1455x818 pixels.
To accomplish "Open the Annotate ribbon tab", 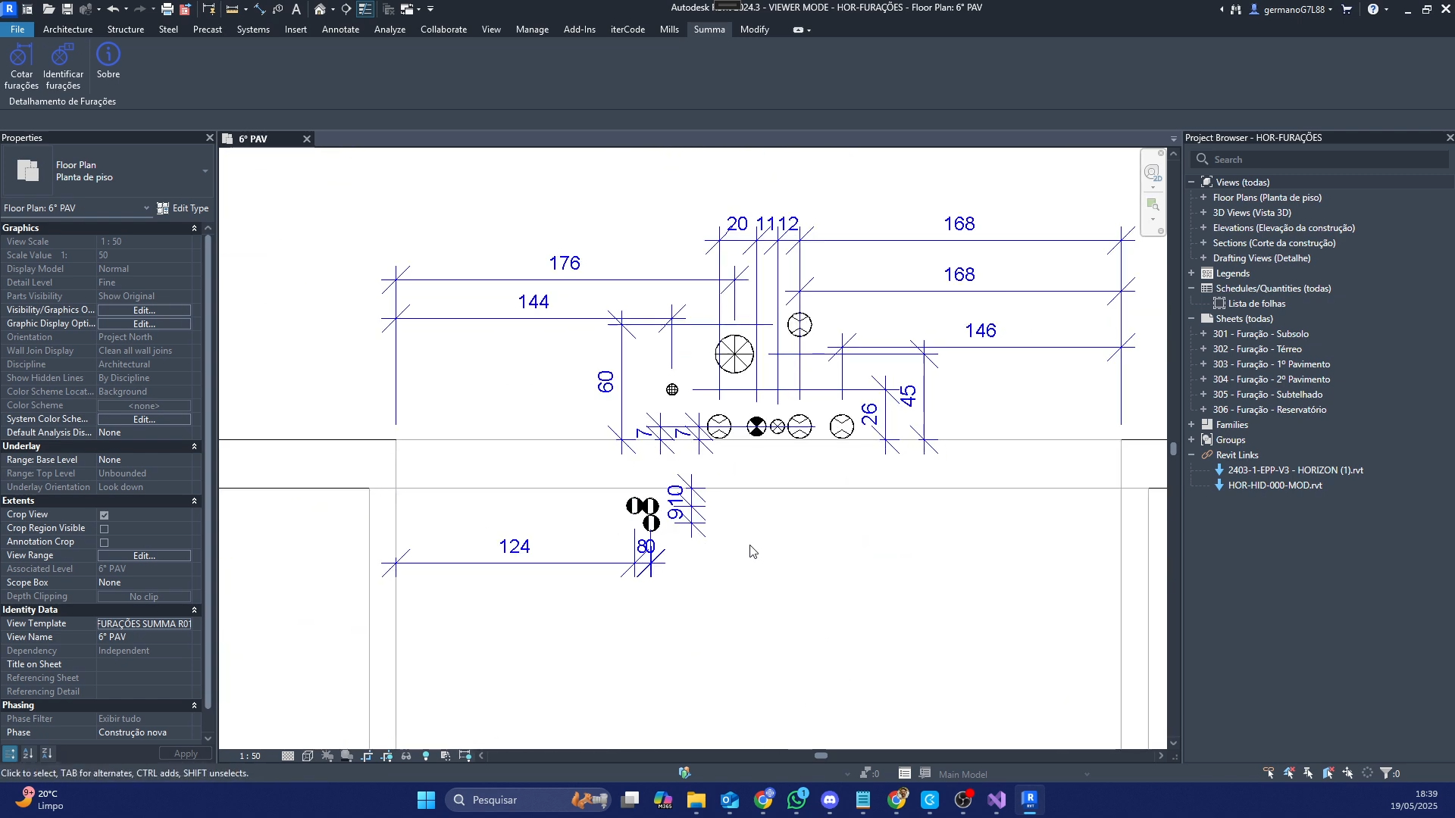I will coord(340,30).
